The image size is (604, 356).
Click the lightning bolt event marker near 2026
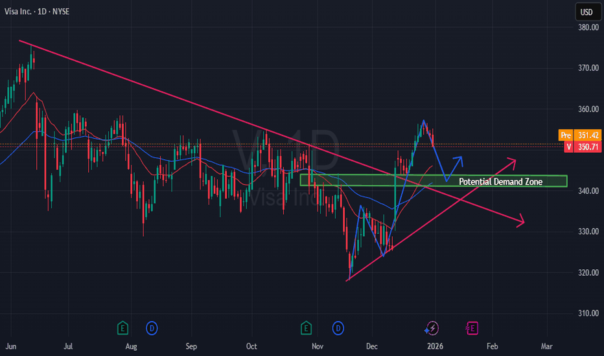pyautogui.click(x=432, y=328)
